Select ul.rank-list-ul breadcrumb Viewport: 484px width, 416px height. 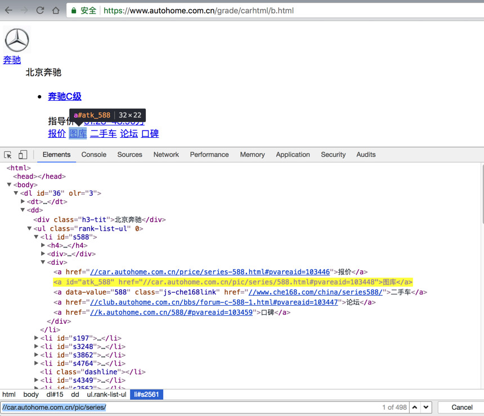(x=106, y=395)
